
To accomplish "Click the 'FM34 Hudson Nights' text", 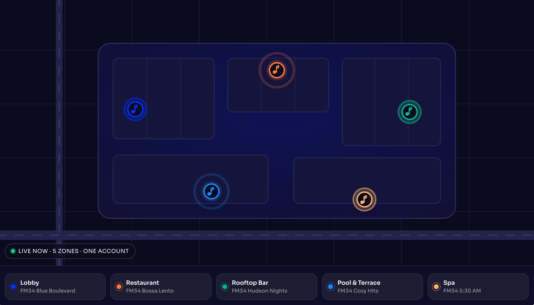I will coord(260,291).
